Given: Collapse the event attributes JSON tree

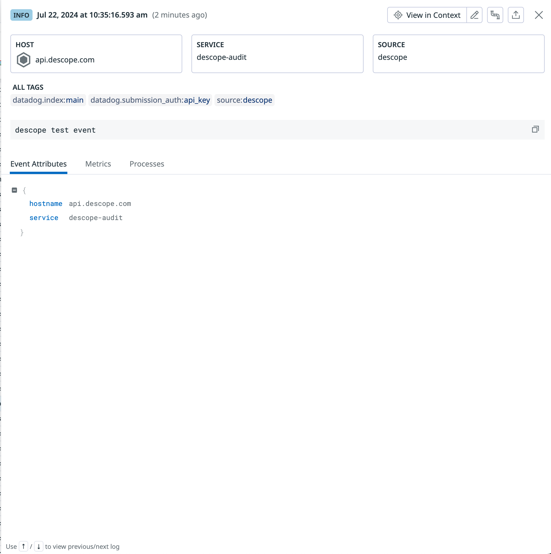Looking at the screenshot, I should pos(14,190).
